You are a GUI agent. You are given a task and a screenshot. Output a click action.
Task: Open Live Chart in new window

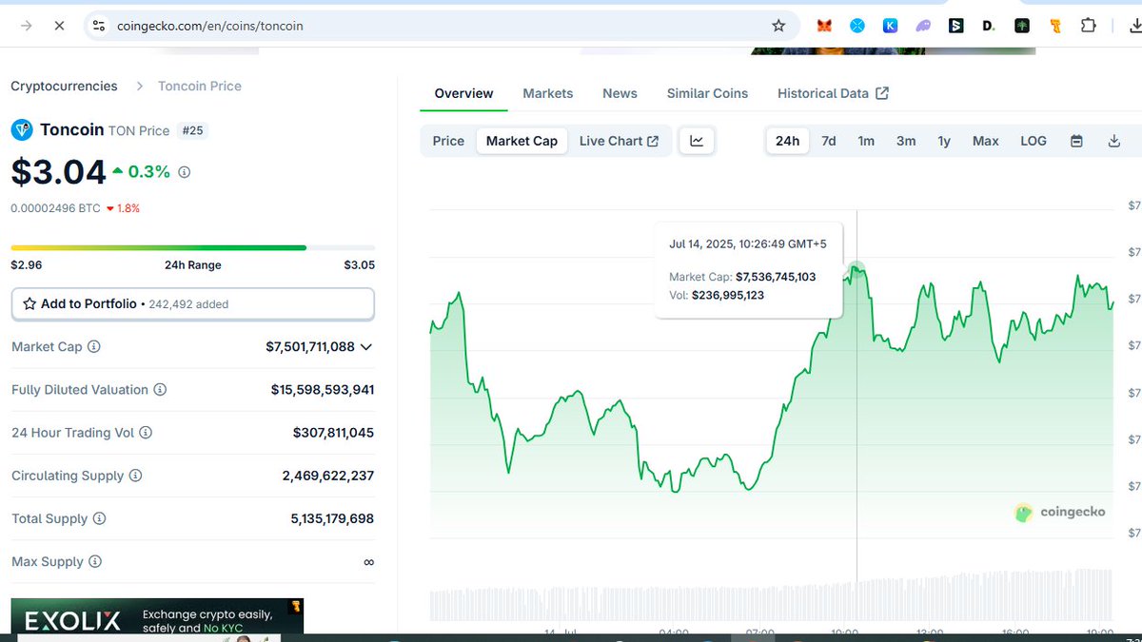coord(619,141)
